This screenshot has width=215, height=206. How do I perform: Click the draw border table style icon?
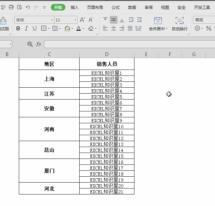55,28
